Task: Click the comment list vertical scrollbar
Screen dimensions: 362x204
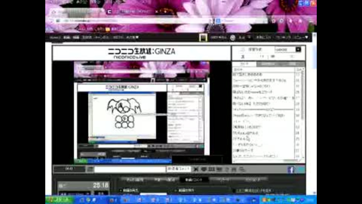Action: (x=303, y=113)
